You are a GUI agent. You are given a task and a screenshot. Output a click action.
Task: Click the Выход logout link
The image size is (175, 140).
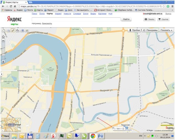click(168, 14)
